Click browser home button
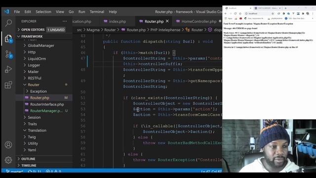Image resolution: width=316 pixels, height=178 pixels. click(240, 13)
